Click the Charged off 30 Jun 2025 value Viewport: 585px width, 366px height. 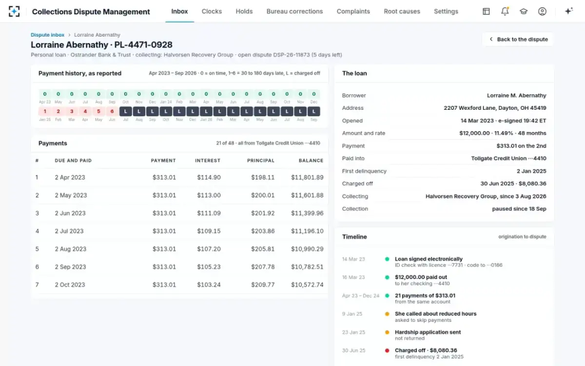click(x=513, y=184)
